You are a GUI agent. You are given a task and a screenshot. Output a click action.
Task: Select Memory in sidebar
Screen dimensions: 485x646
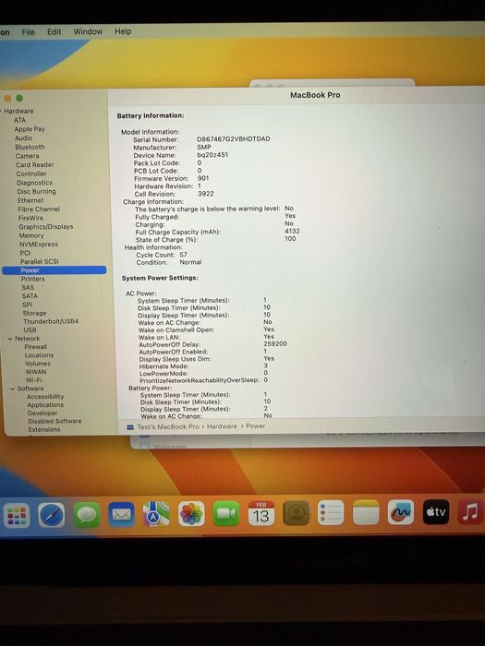(x=31, y=235)
